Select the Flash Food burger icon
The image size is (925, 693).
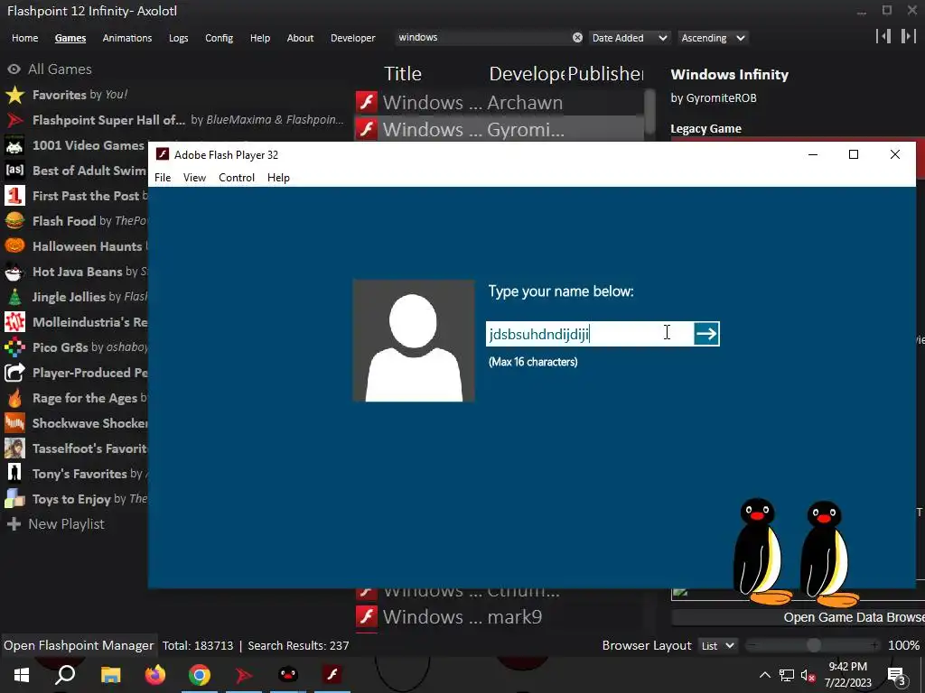point(14,221)
